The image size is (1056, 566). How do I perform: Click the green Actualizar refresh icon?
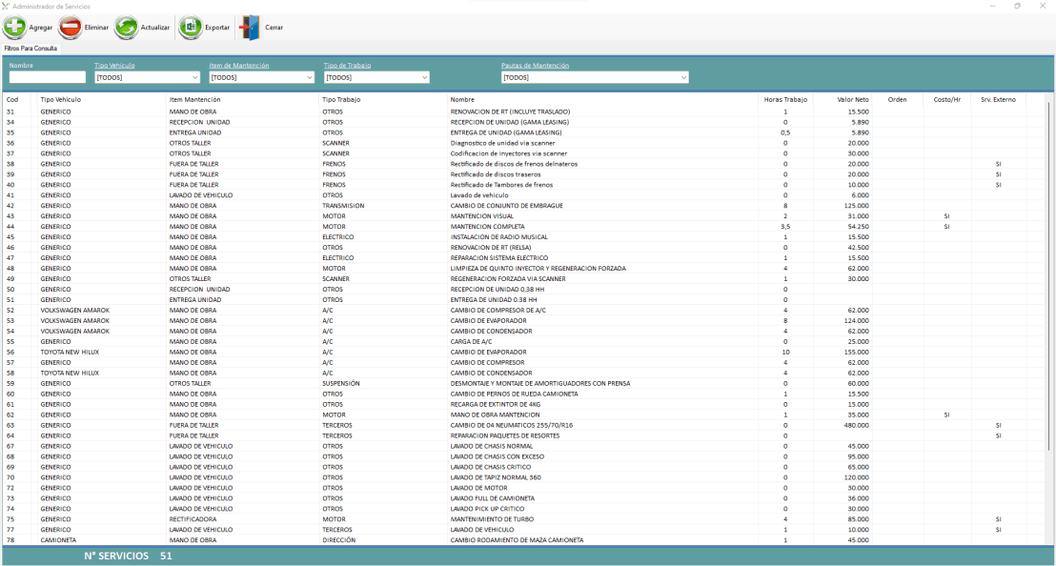tap(127, 28)
